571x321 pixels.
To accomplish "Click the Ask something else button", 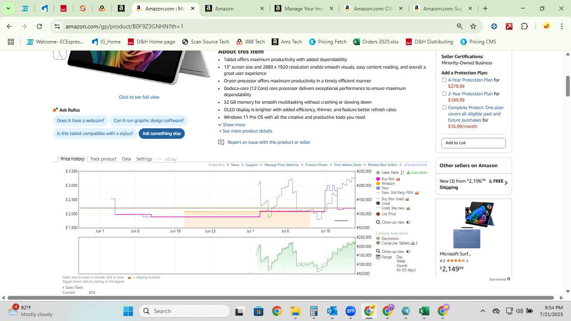I will click(x=162, y=133).
